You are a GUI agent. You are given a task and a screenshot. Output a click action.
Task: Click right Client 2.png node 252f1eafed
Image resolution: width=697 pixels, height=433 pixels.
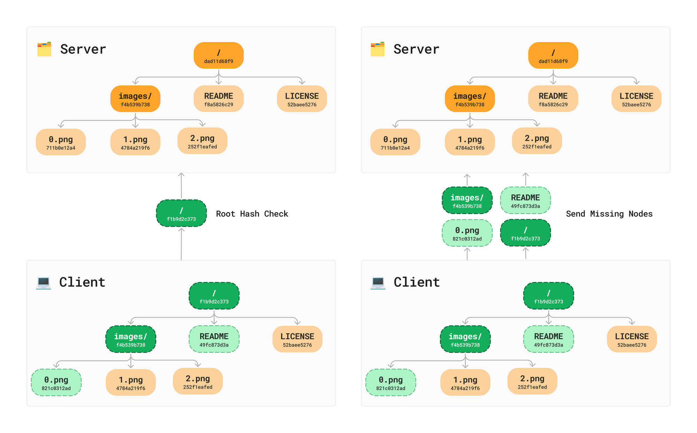click(532, 381)
